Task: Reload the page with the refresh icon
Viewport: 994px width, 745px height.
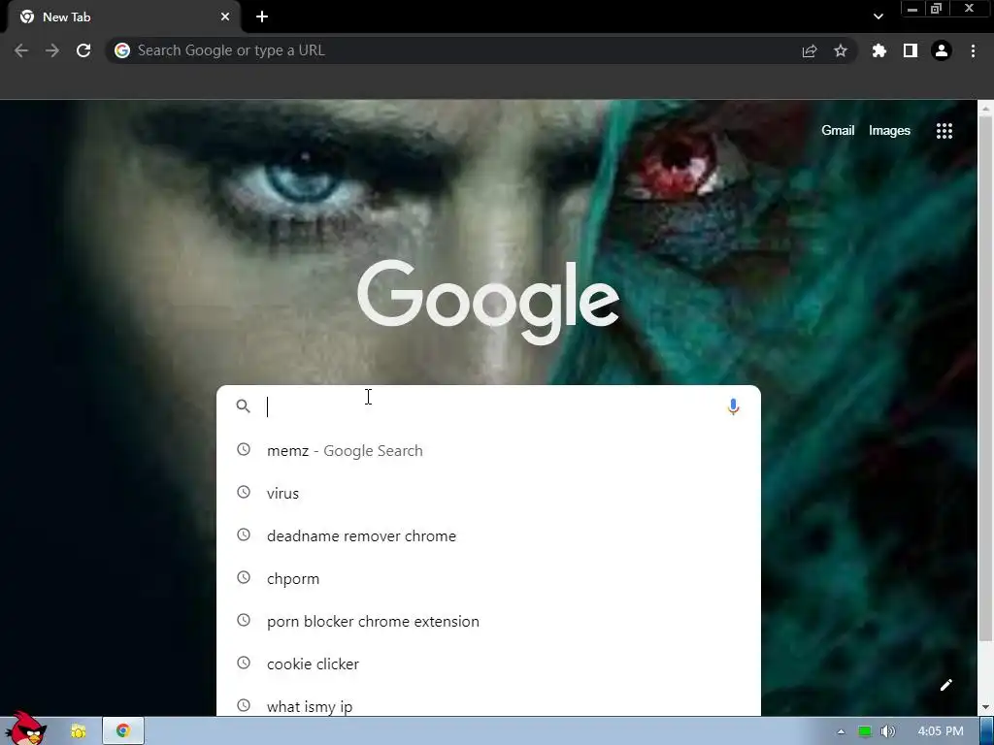Action: pos(83,50)
